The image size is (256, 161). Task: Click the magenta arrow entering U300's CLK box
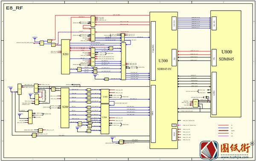[179, 125]
